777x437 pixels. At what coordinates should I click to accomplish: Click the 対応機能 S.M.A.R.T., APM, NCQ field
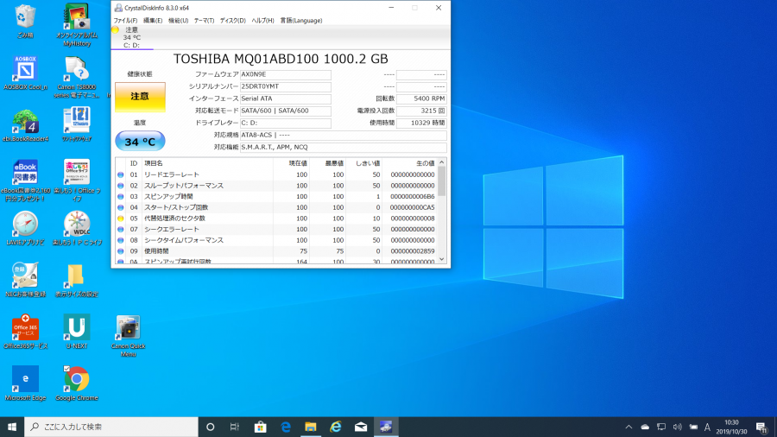[344, 147]
